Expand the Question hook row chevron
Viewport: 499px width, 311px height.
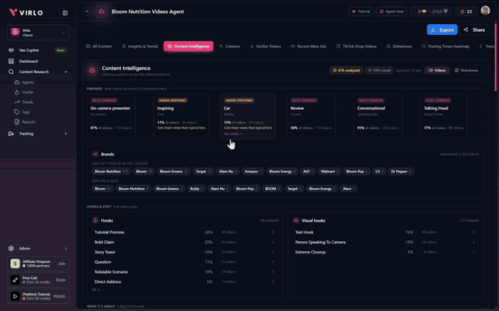coord(273,262)
